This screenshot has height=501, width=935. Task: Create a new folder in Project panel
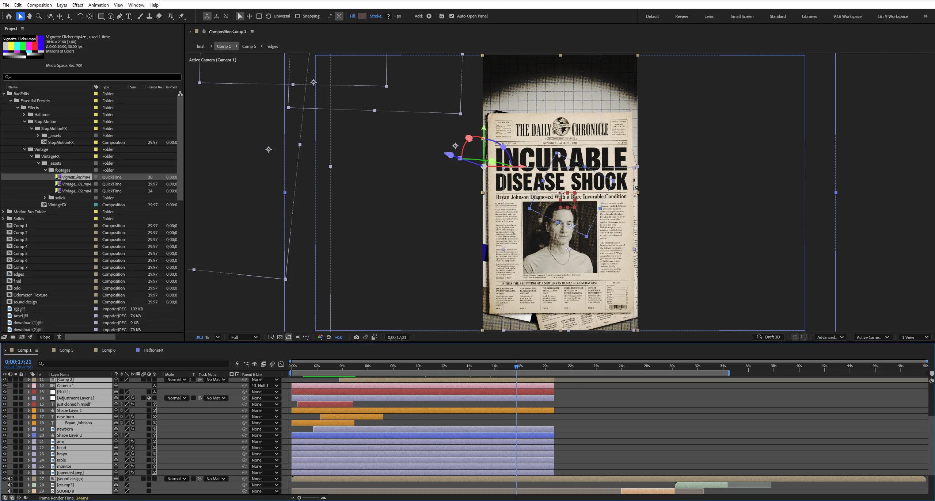(x=13, y=337)
